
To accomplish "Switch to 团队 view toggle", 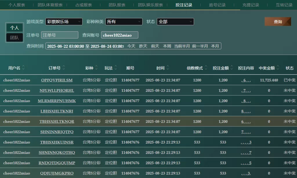I will pos(15,37).
